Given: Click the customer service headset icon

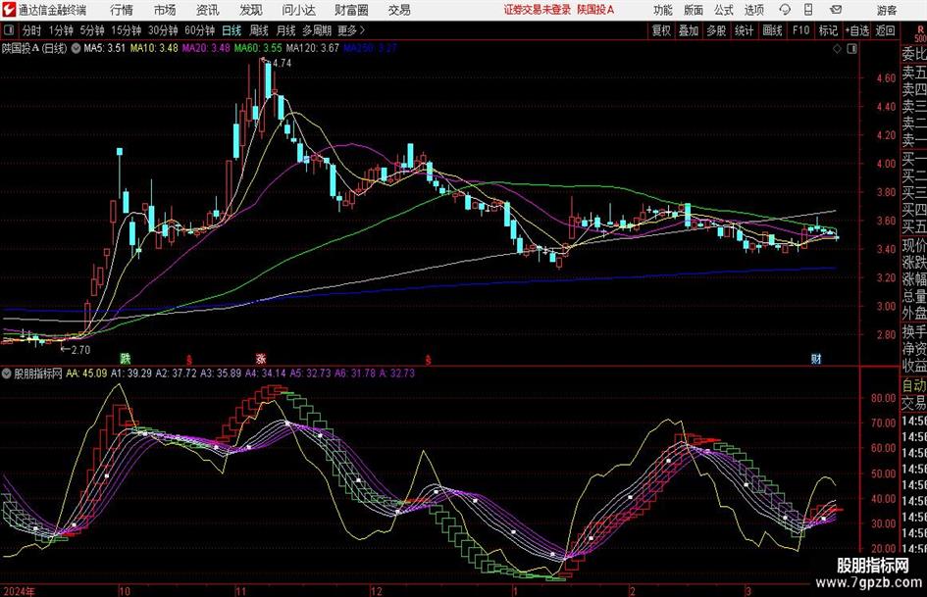Looking at the screenshot, I should (x=785, y=10).
